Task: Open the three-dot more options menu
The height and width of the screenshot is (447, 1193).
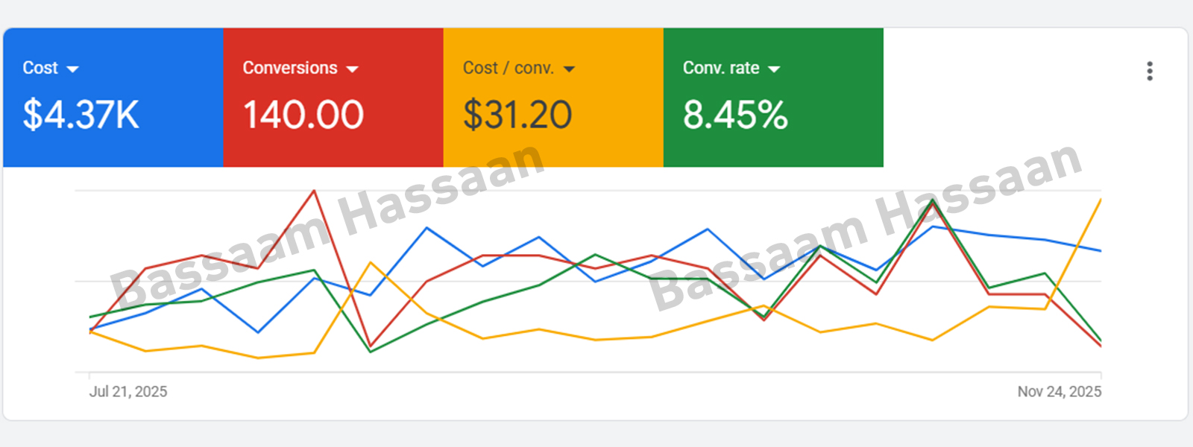Action: pyautogui.click(x=1150, y=71)
